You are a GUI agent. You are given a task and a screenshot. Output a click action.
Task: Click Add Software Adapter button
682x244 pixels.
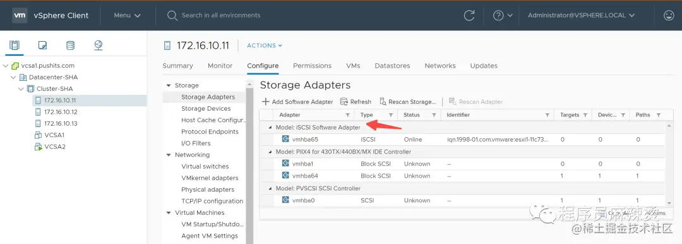pyautogui.click(x=297, y=102)
